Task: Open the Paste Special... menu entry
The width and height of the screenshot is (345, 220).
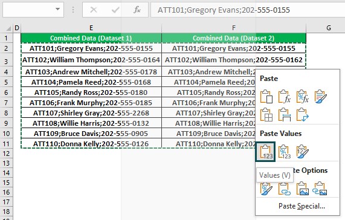Action: [301, 206]
